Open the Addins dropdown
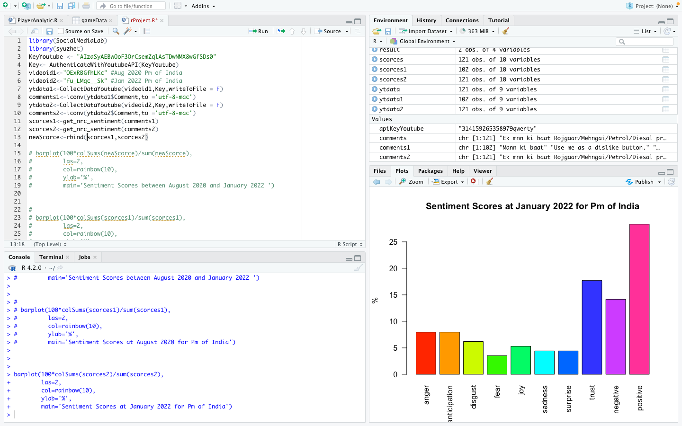 [x=203, y=6]
